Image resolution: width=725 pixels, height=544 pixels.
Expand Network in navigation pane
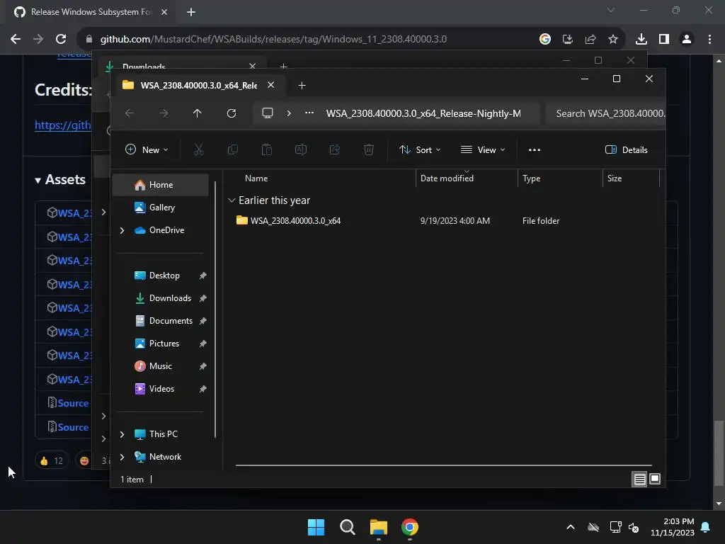(122, 457)
